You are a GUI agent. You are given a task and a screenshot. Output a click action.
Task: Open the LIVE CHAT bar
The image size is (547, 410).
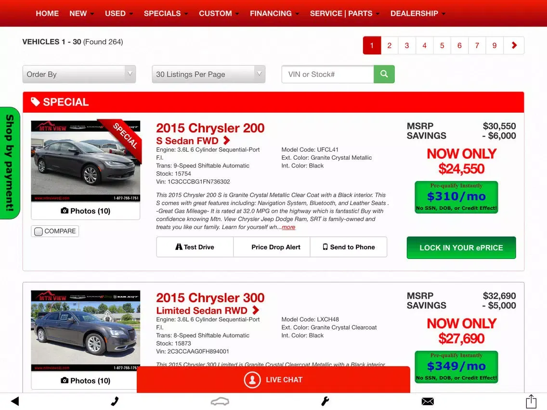click(x=273, y=380)
